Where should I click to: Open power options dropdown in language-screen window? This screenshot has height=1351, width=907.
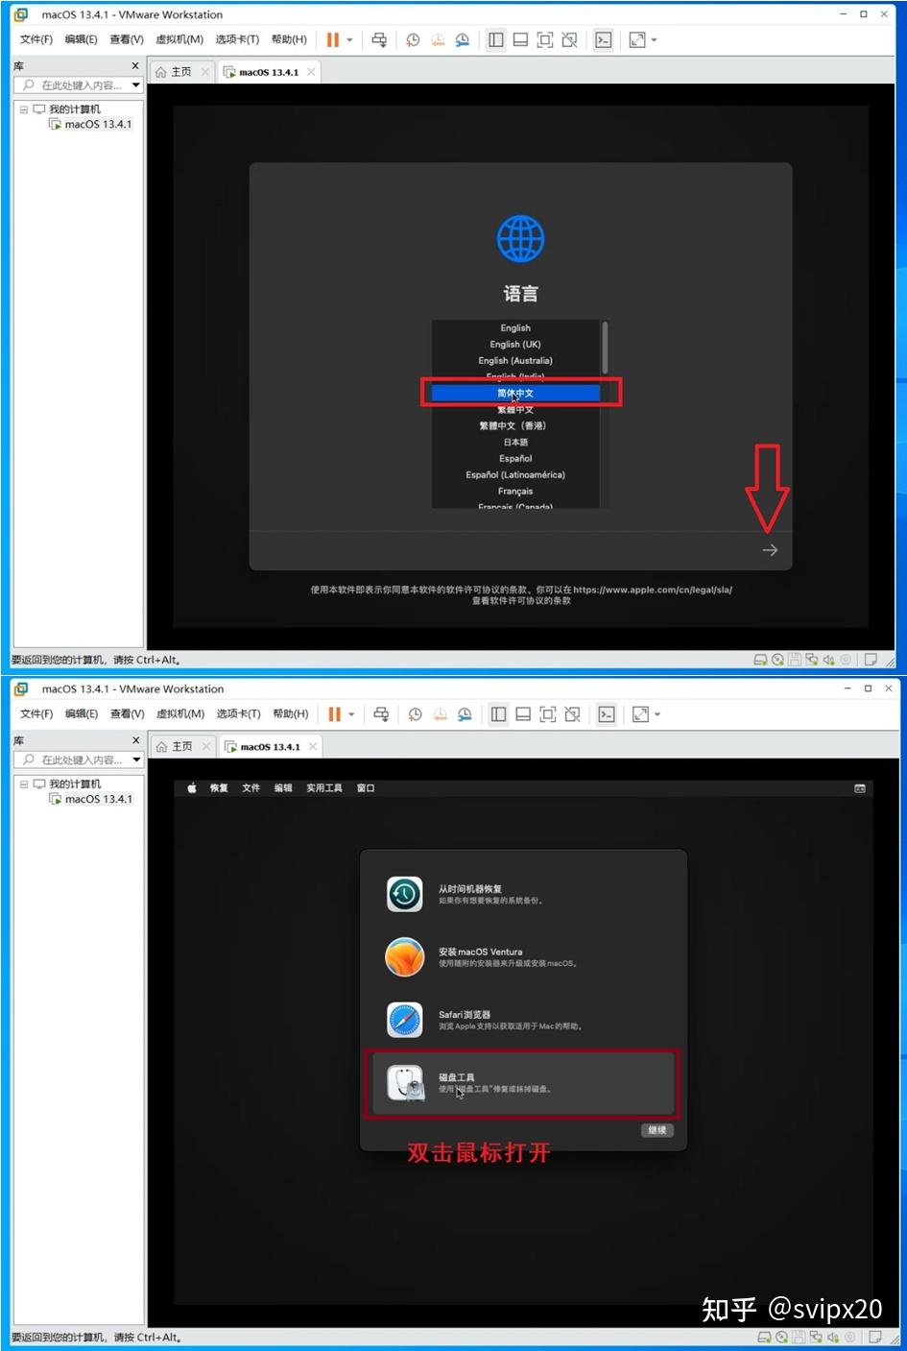[x=349, y=40]
